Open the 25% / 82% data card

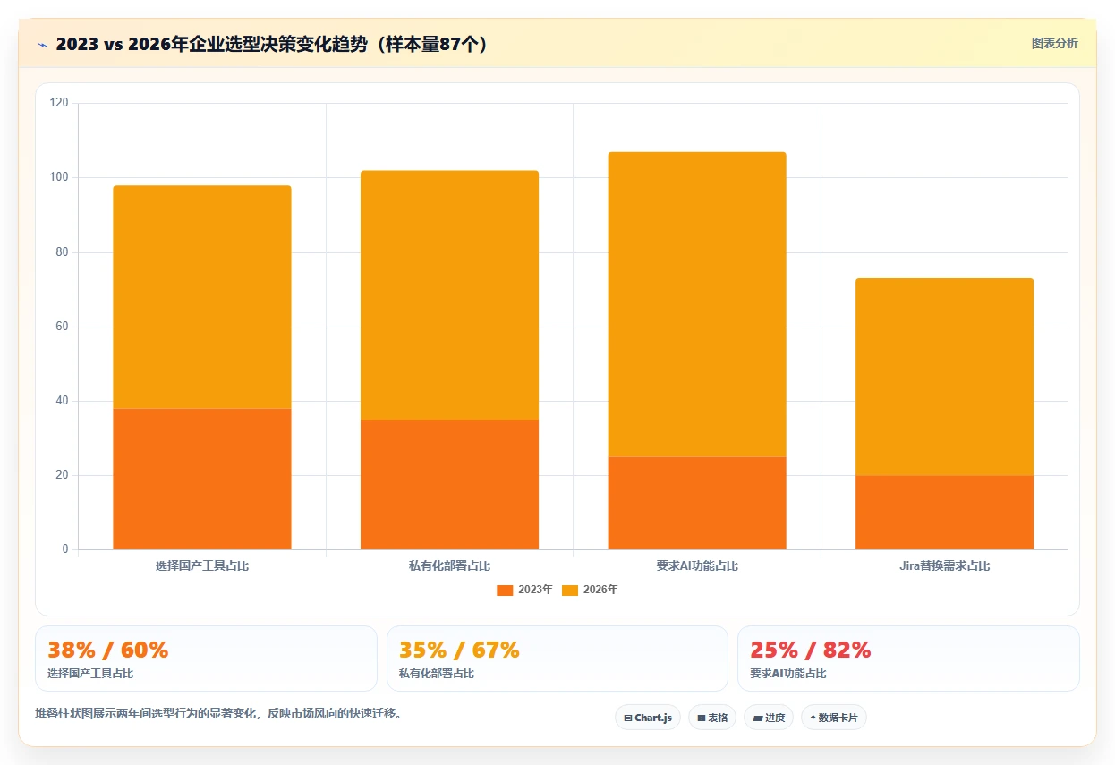(908, 659)
